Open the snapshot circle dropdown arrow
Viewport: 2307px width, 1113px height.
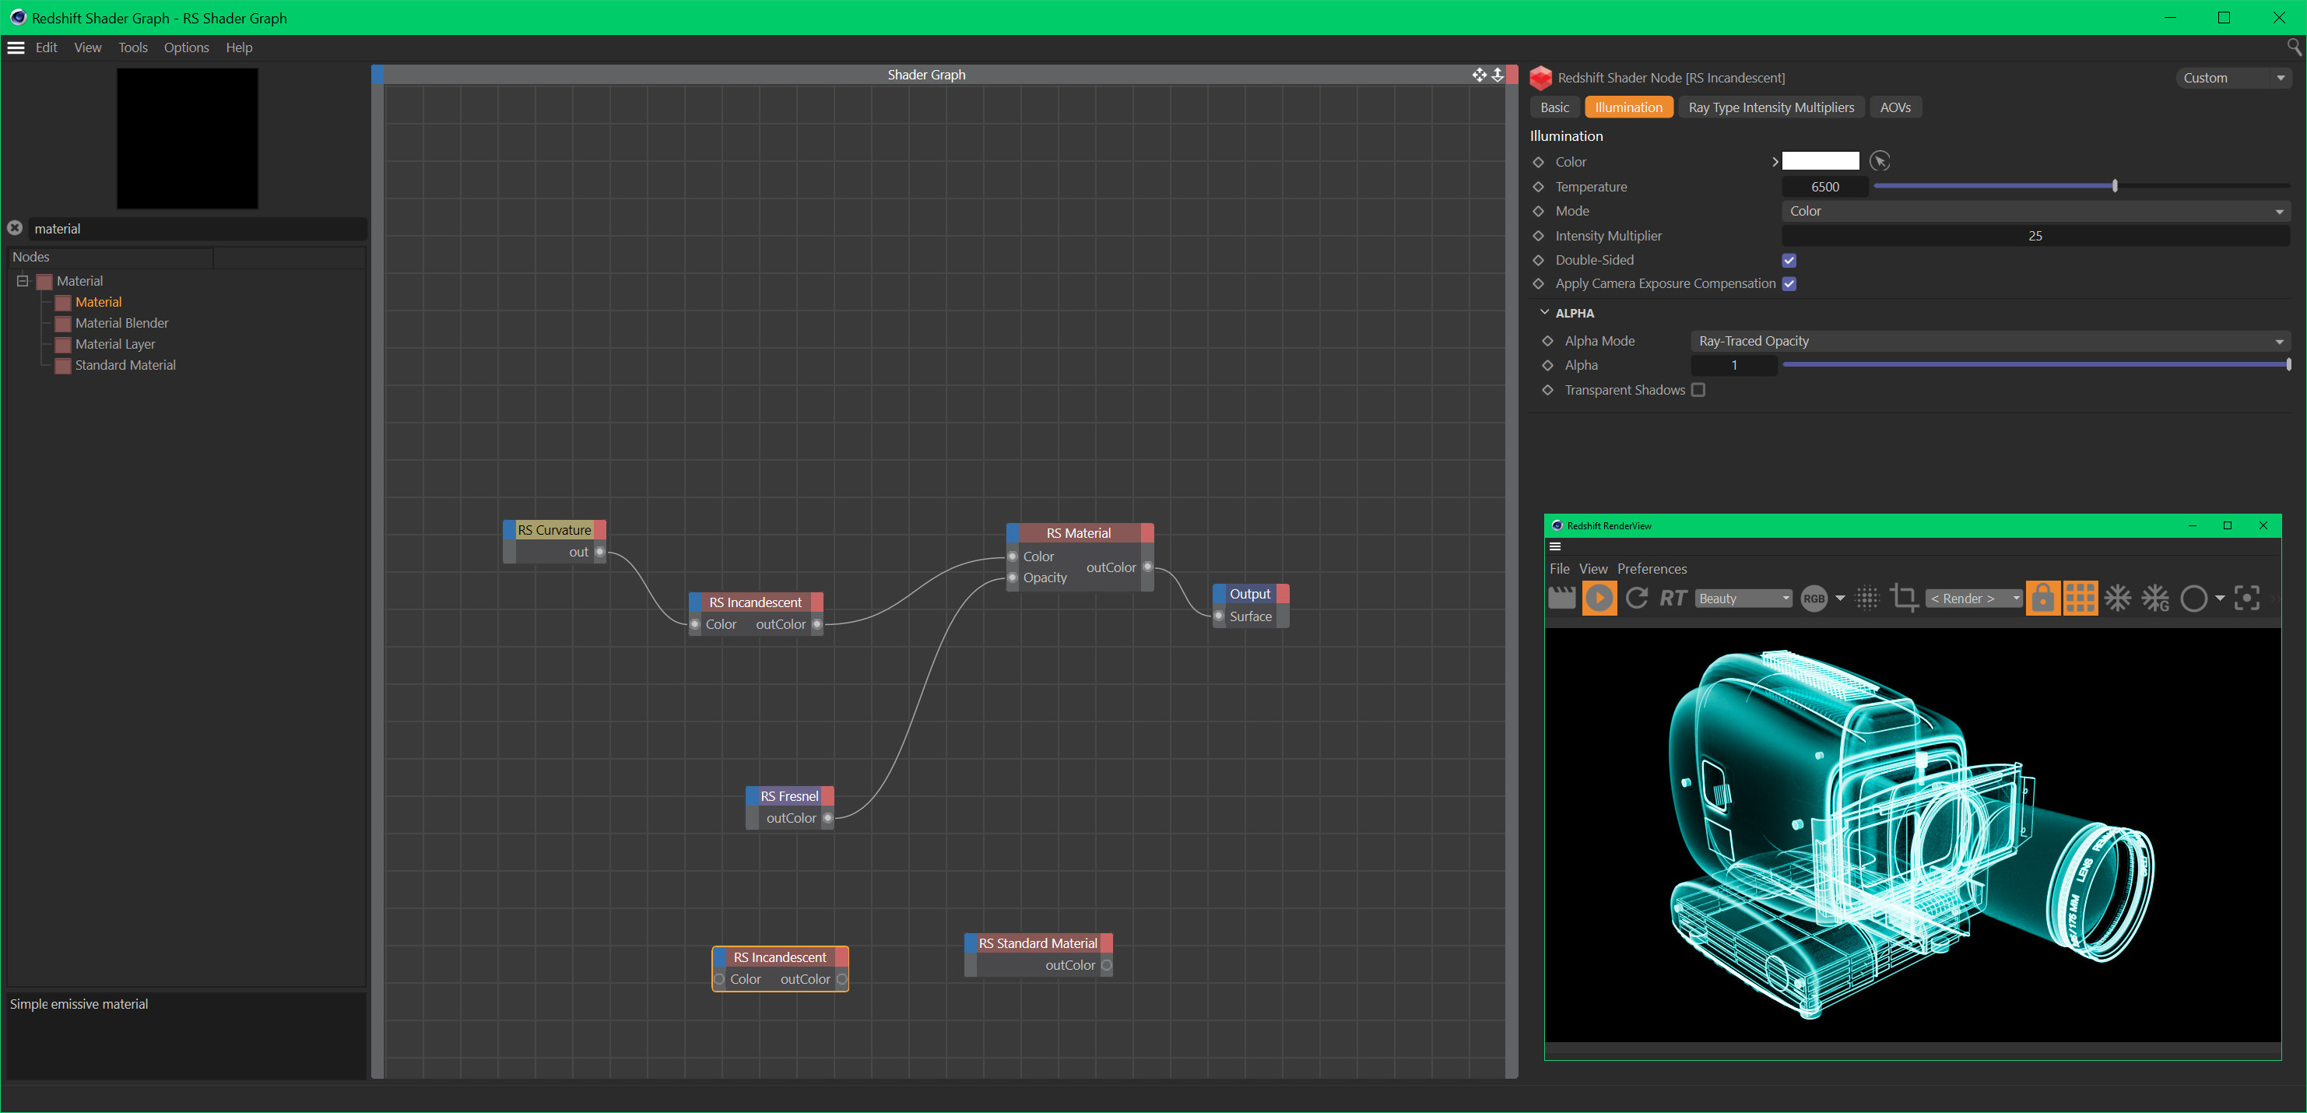tap(2220, 598)
